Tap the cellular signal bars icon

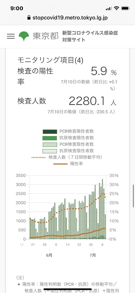(109, 8)
